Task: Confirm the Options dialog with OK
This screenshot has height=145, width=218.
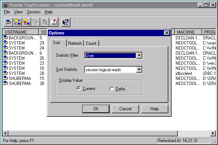Action: tap(96, 109)
